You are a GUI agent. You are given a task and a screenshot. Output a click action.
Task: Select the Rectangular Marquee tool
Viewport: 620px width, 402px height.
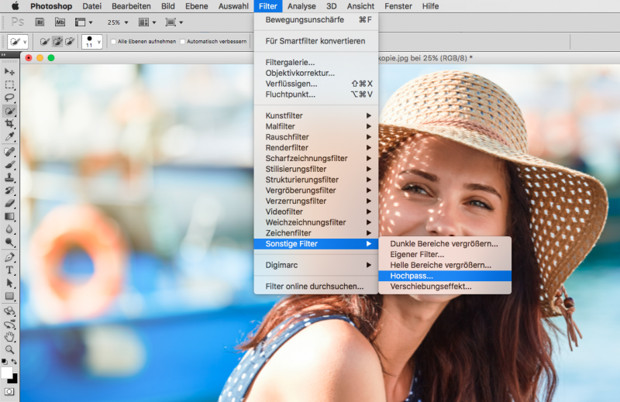click(9, 84)
